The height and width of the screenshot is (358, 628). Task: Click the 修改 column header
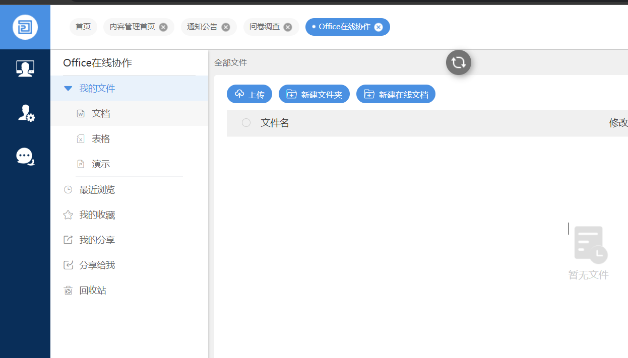[618, 123]
